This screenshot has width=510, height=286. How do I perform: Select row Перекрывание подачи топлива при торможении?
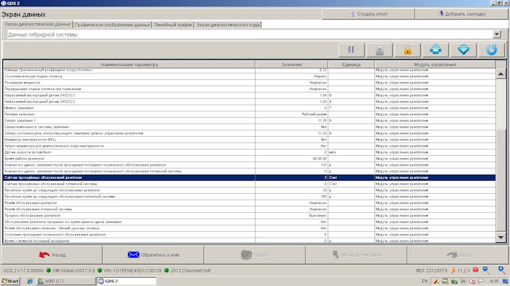point(250,89)
